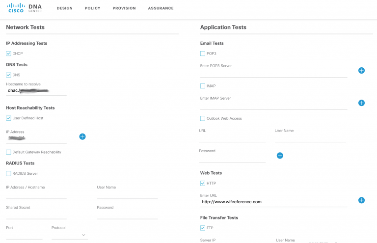Add an IMAP server with plus icon

click(x=361, y=103)
